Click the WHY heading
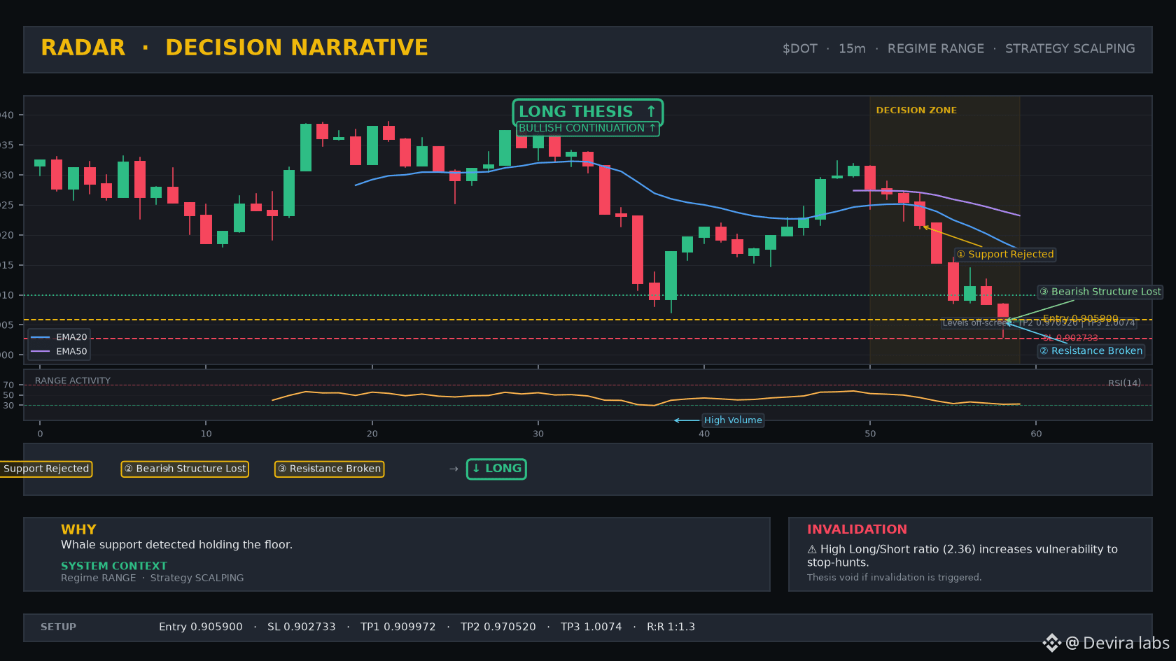Viewport: 1176px width, 661px height. (x=78, y=529)
